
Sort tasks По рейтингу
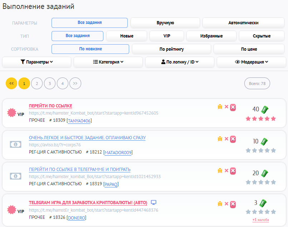click(171, 49)
